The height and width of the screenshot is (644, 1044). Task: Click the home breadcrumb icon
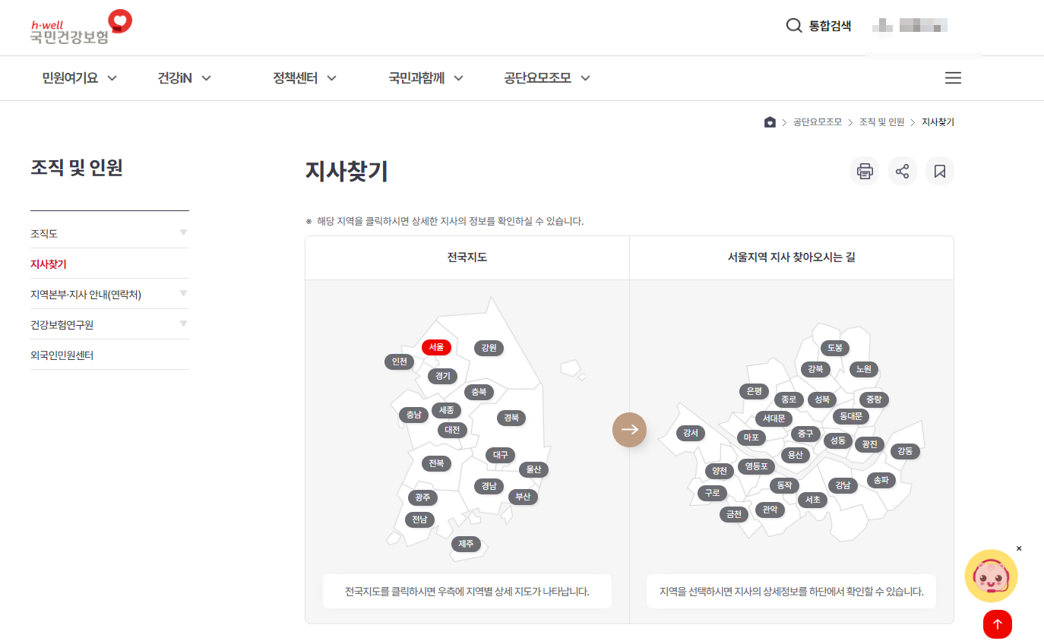pyautogui.click(x=770, y=122)
